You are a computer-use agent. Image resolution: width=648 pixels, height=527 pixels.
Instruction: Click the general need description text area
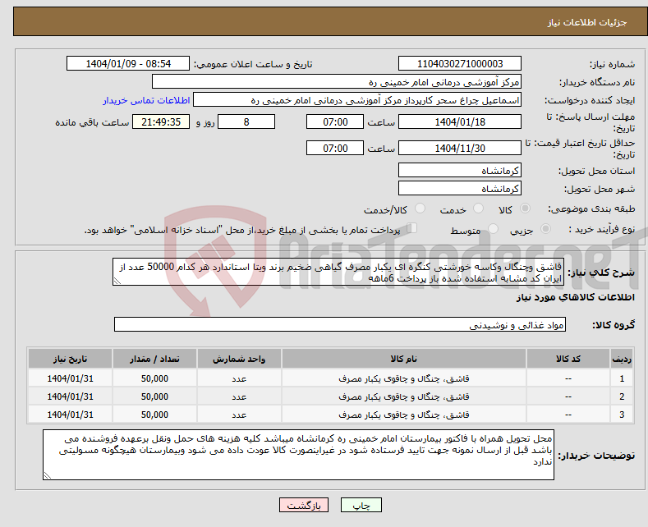[338, 273]
